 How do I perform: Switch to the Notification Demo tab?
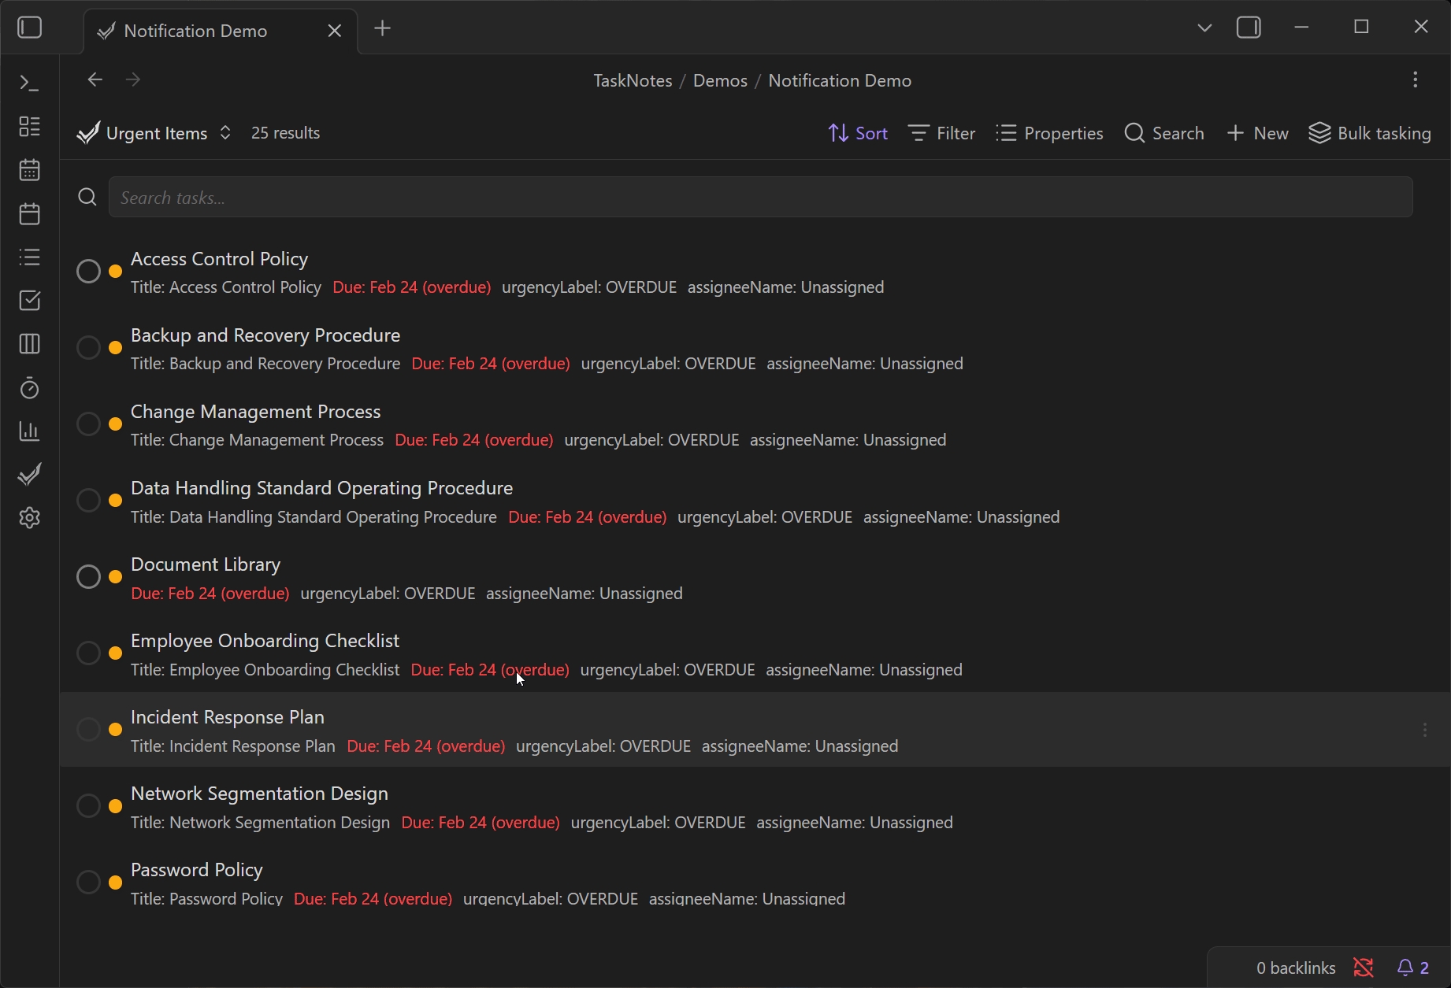[x=194, y=31]
